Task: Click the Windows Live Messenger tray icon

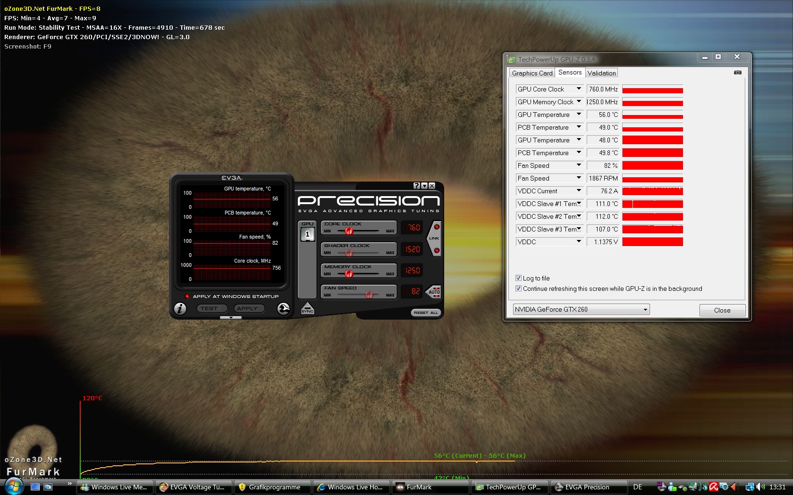Action: pos(672,487)
